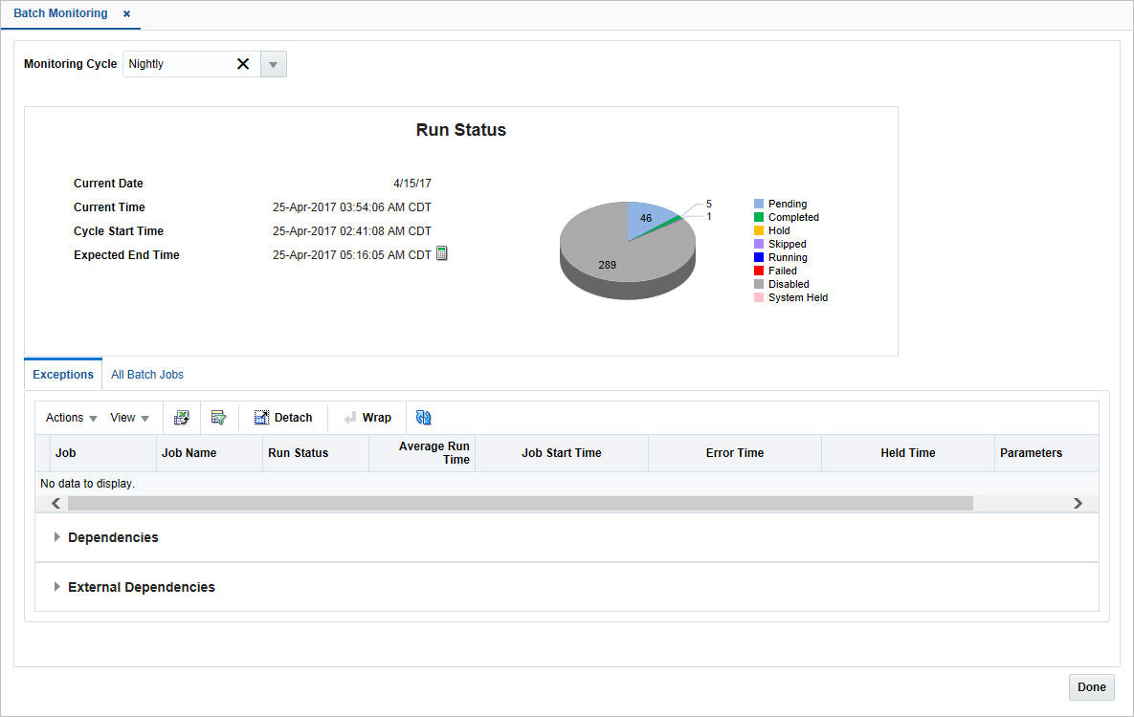Toggle Wrap for table cell text
This screenshot has height=717, width=1134.
(367, 417)
